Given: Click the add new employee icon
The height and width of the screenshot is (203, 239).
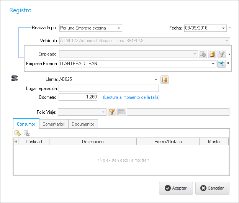Looking at the screenshot, I should (203, 54).
